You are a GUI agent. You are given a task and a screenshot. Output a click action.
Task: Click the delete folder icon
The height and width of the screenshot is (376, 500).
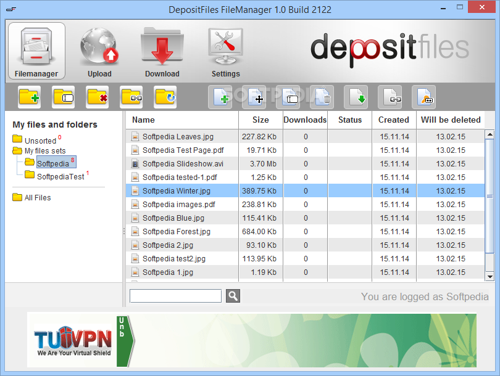tap(98, 97)
